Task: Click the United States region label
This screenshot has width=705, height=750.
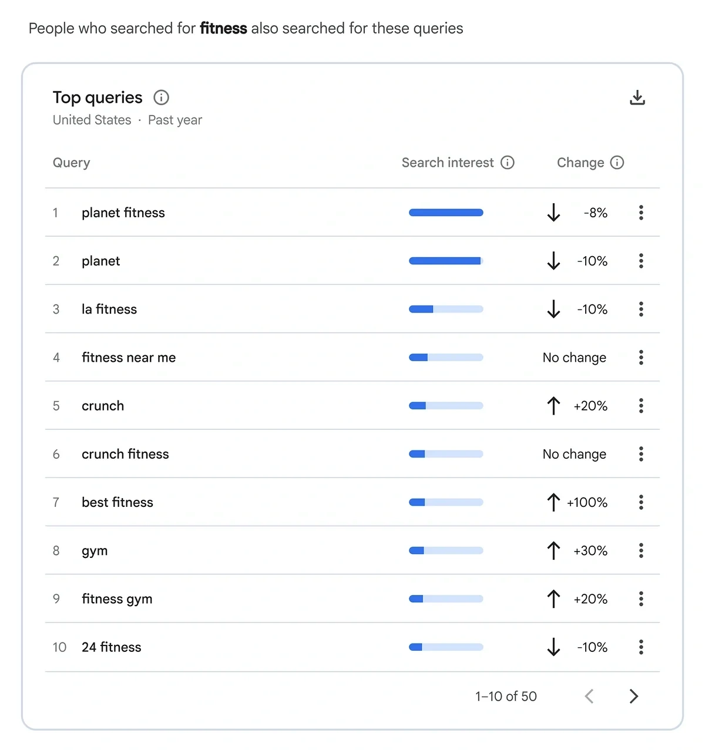Action: click(x=92, y=120)
